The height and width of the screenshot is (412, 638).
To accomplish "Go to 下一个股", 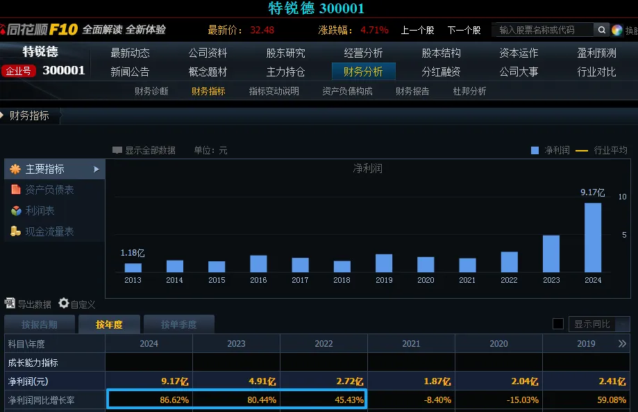I will pyautogui.click(x=464, y=30).
